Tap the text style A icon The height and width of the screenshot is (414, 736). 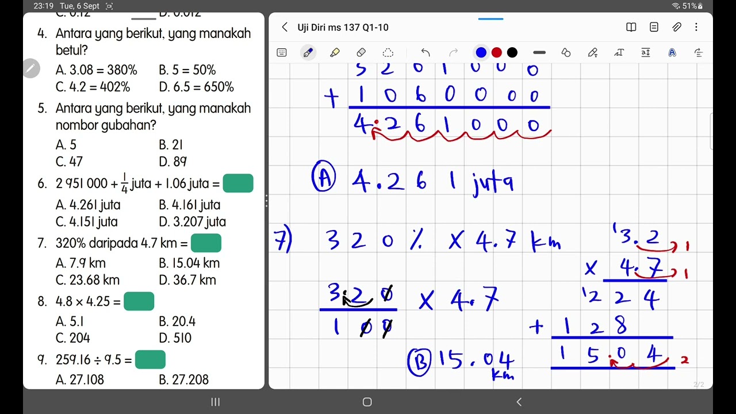click(x=672, y=52)
